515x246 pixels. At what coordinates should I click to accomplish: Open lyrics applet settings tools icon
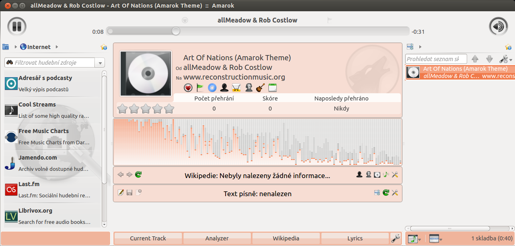tap(395, 193)
